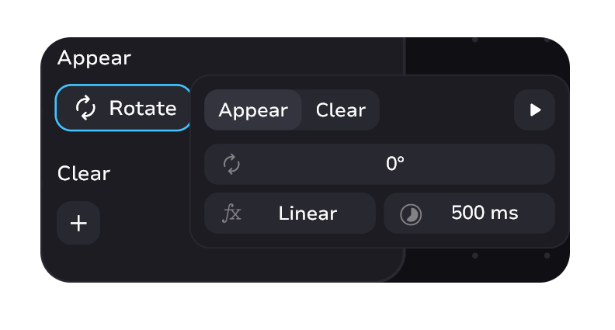Click the Appear section heading
615x330 pixels.
[x=94, y=58]
